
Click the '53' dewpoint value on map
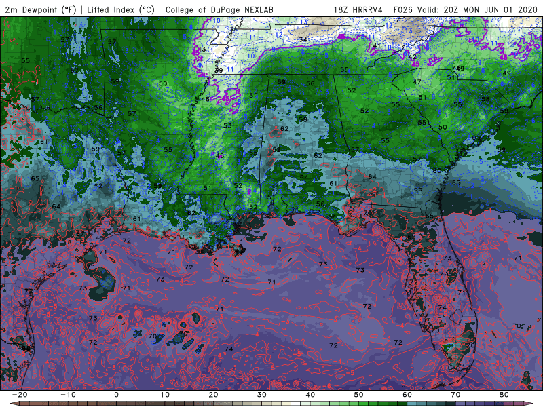pyautogui.click(x=227, y=125)
